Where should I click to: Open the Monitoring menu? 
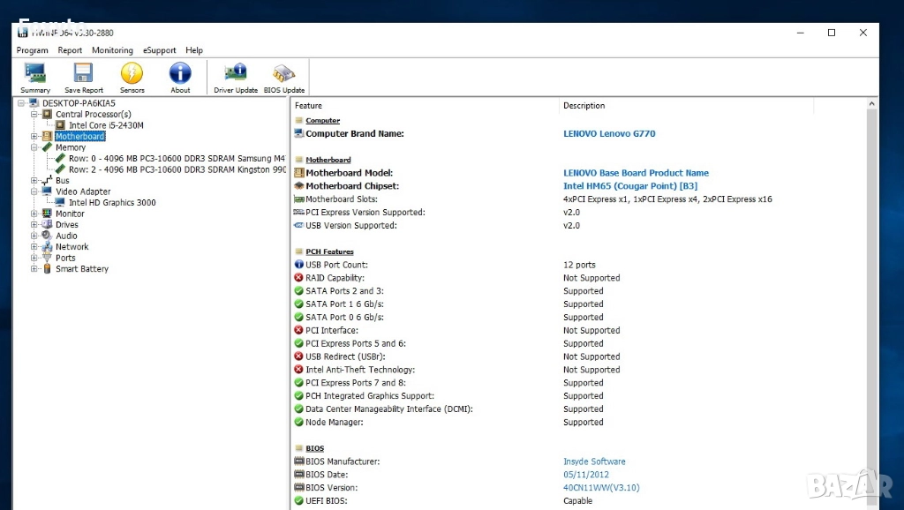tap(112, 50)
